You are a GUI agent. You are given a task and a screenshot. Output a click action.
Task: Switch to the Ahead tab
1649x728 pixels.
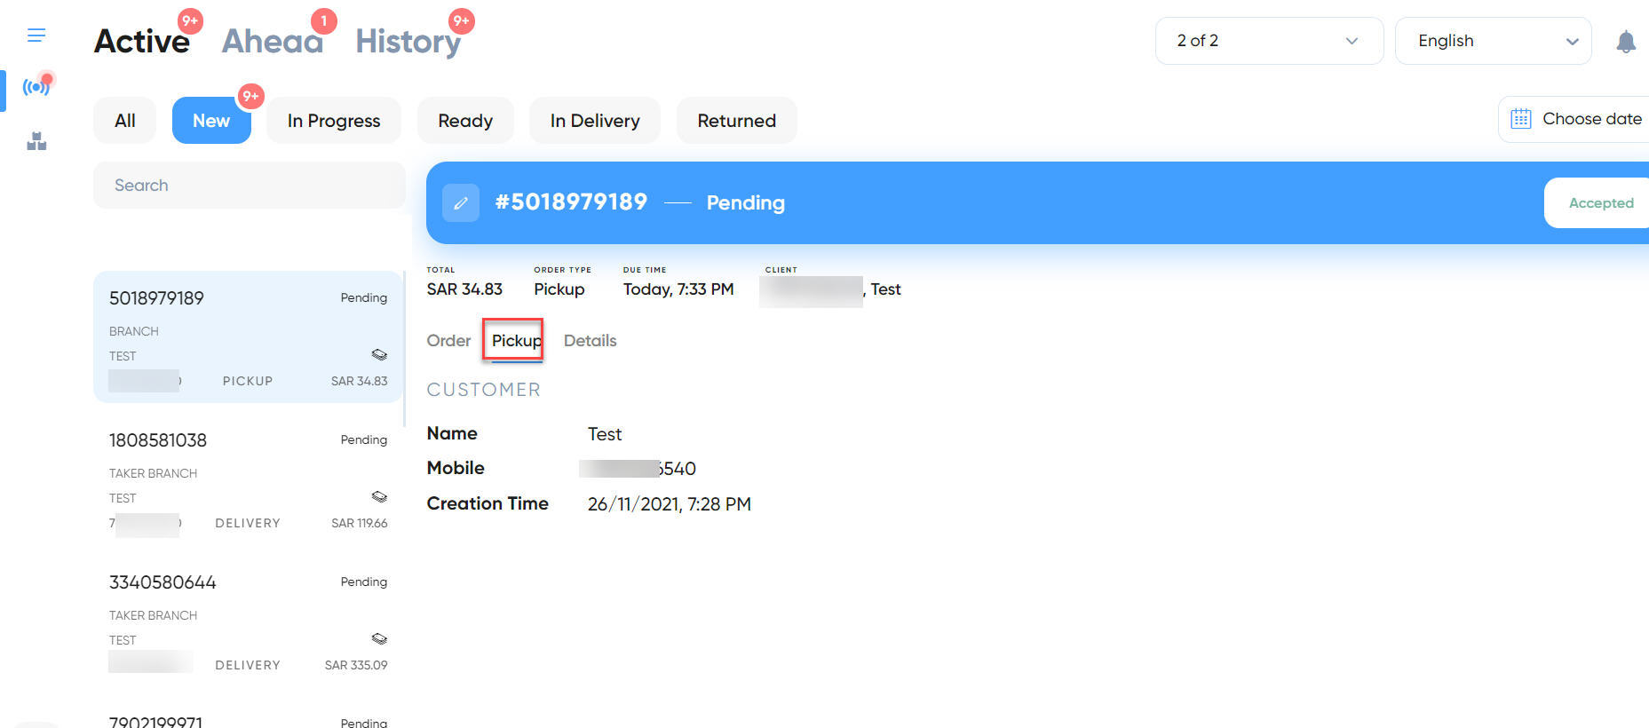click(273, 41)
